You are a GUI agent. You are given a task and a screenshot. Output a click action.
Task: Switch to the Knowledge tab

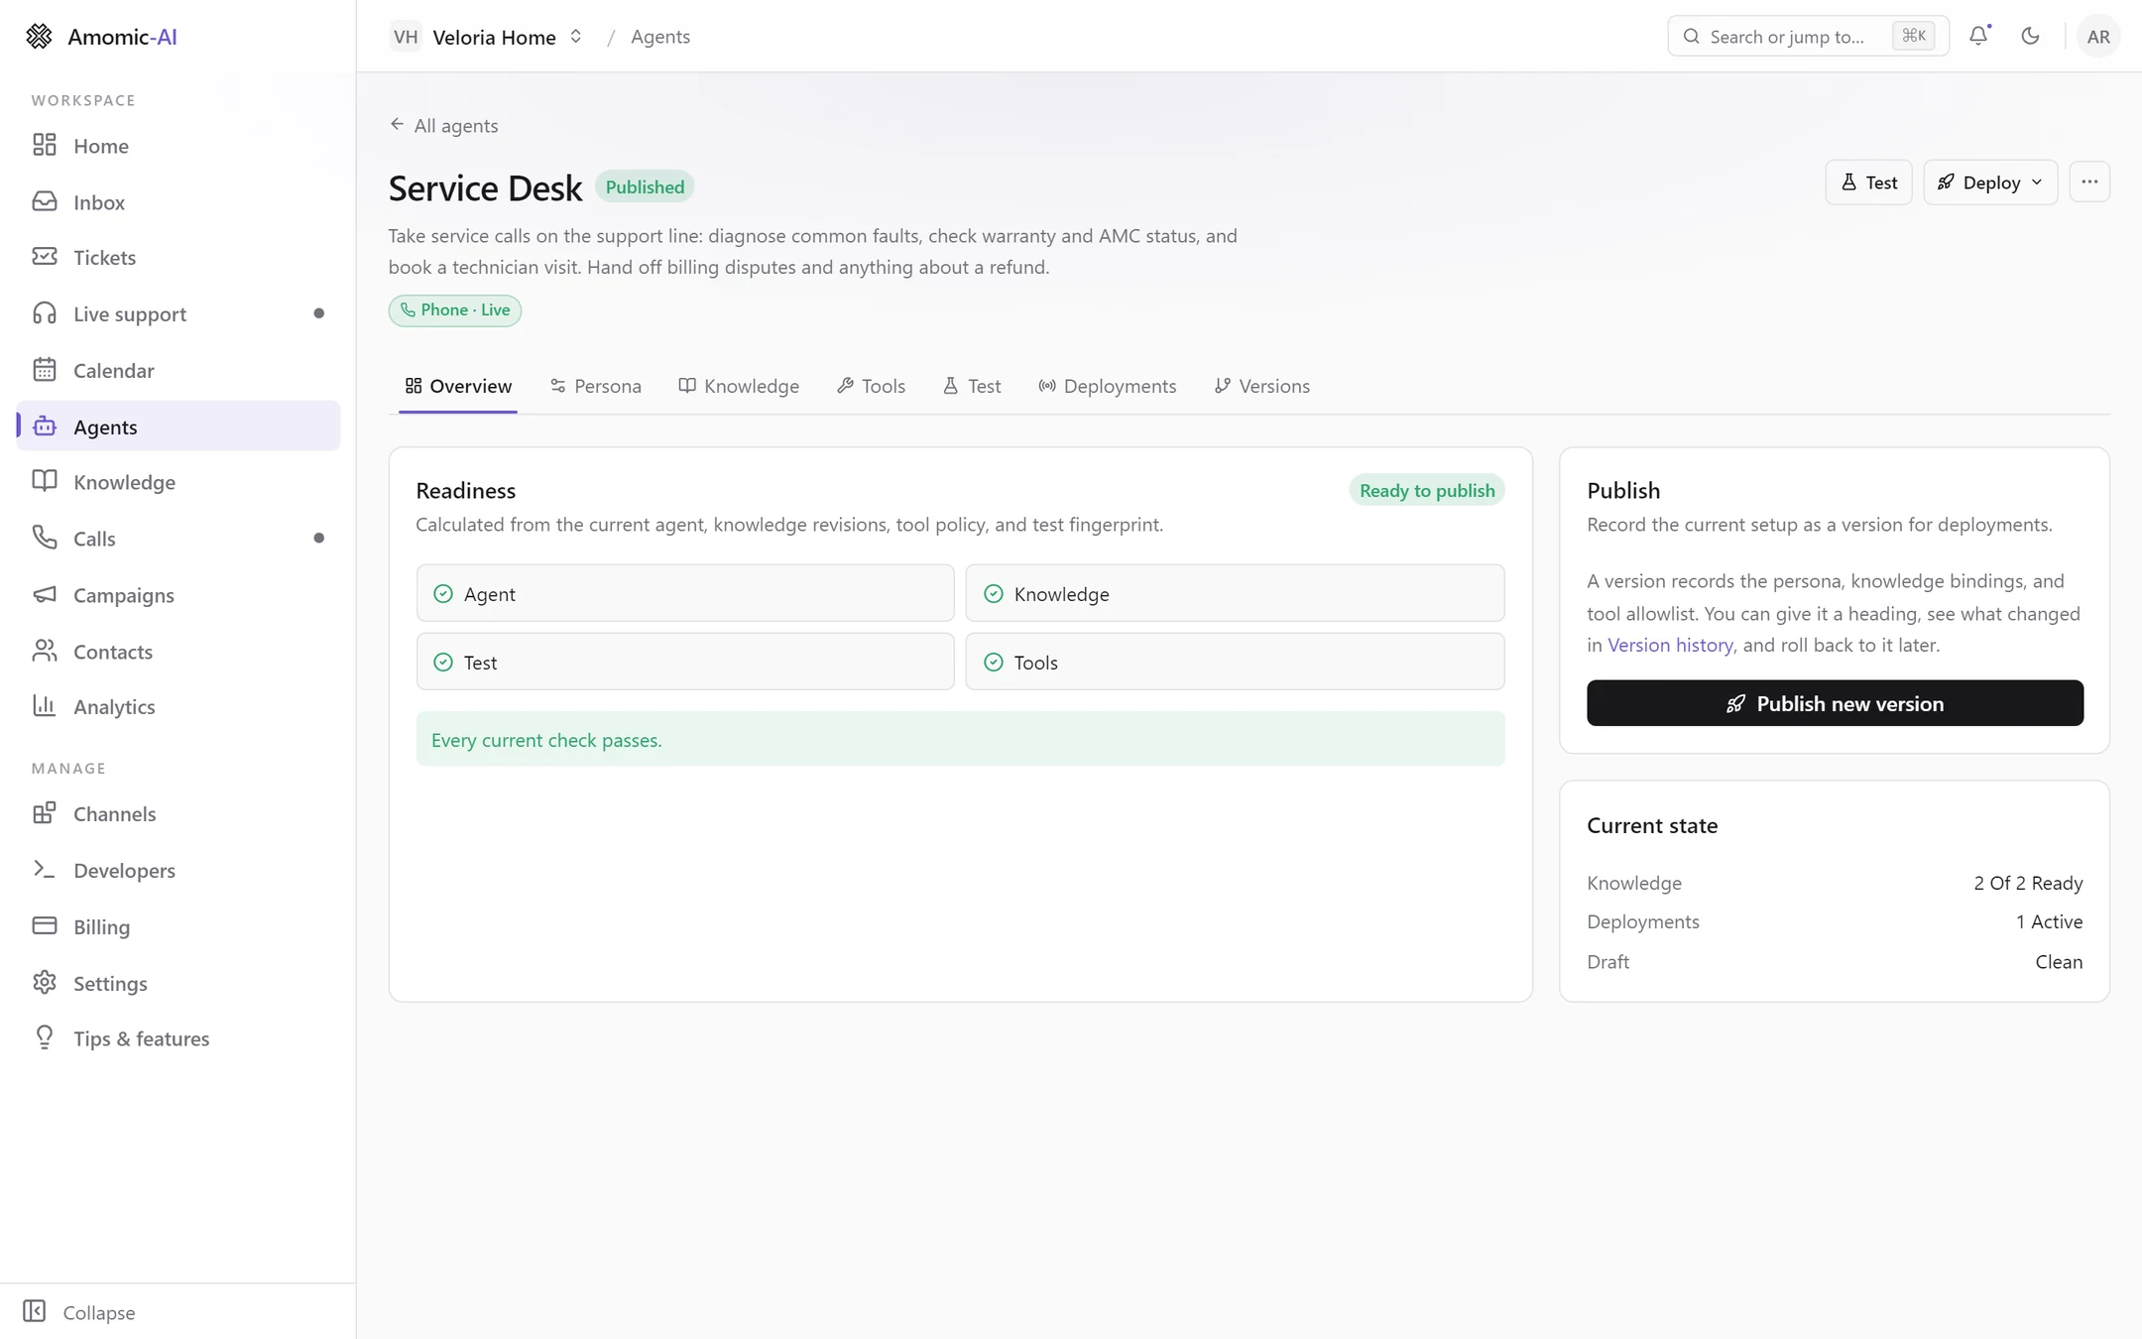tap(739, 386)
